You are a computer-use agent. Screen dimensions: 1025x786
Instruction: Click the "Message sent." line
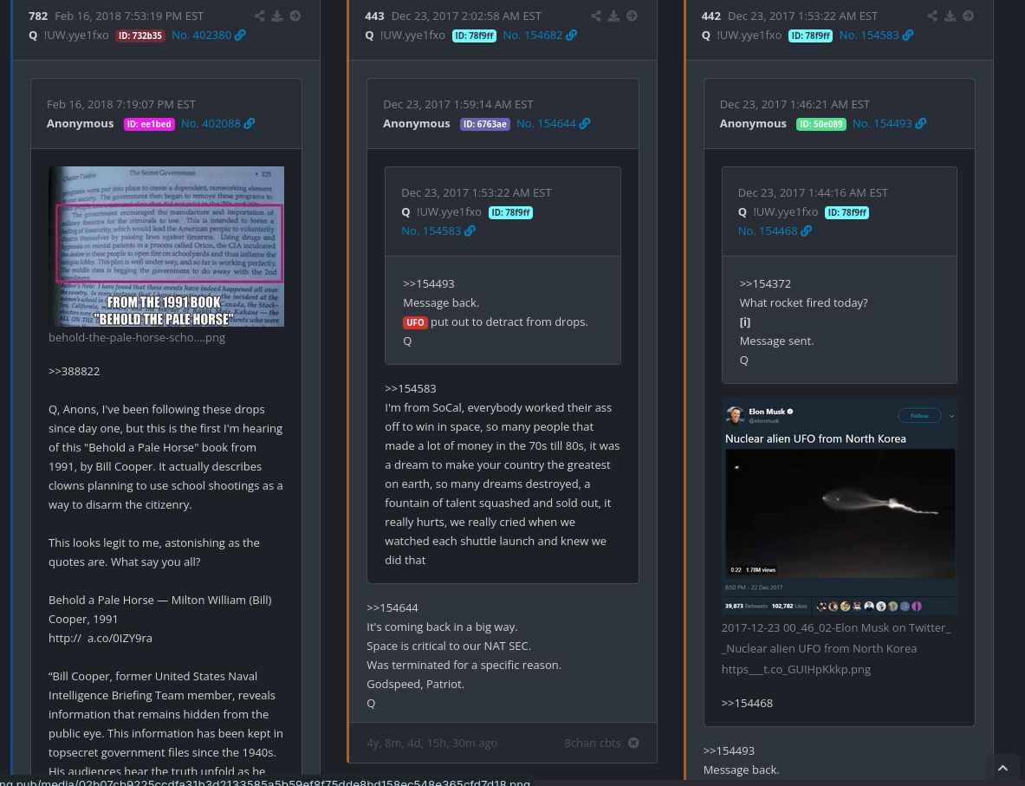coord(776,341)
